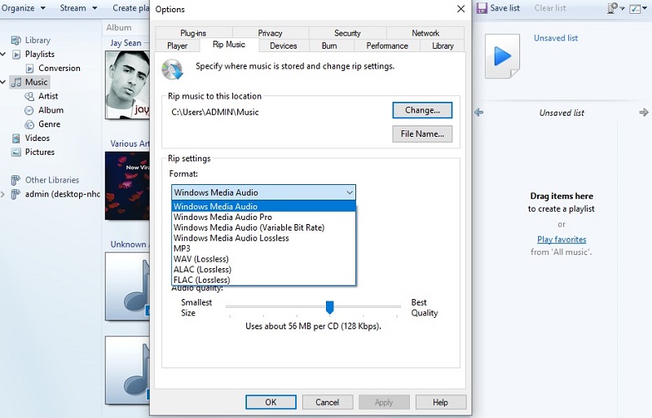Screen dimensions: 652x418
Task: Switch to the Library tab in Options
Action: point(443,46)
